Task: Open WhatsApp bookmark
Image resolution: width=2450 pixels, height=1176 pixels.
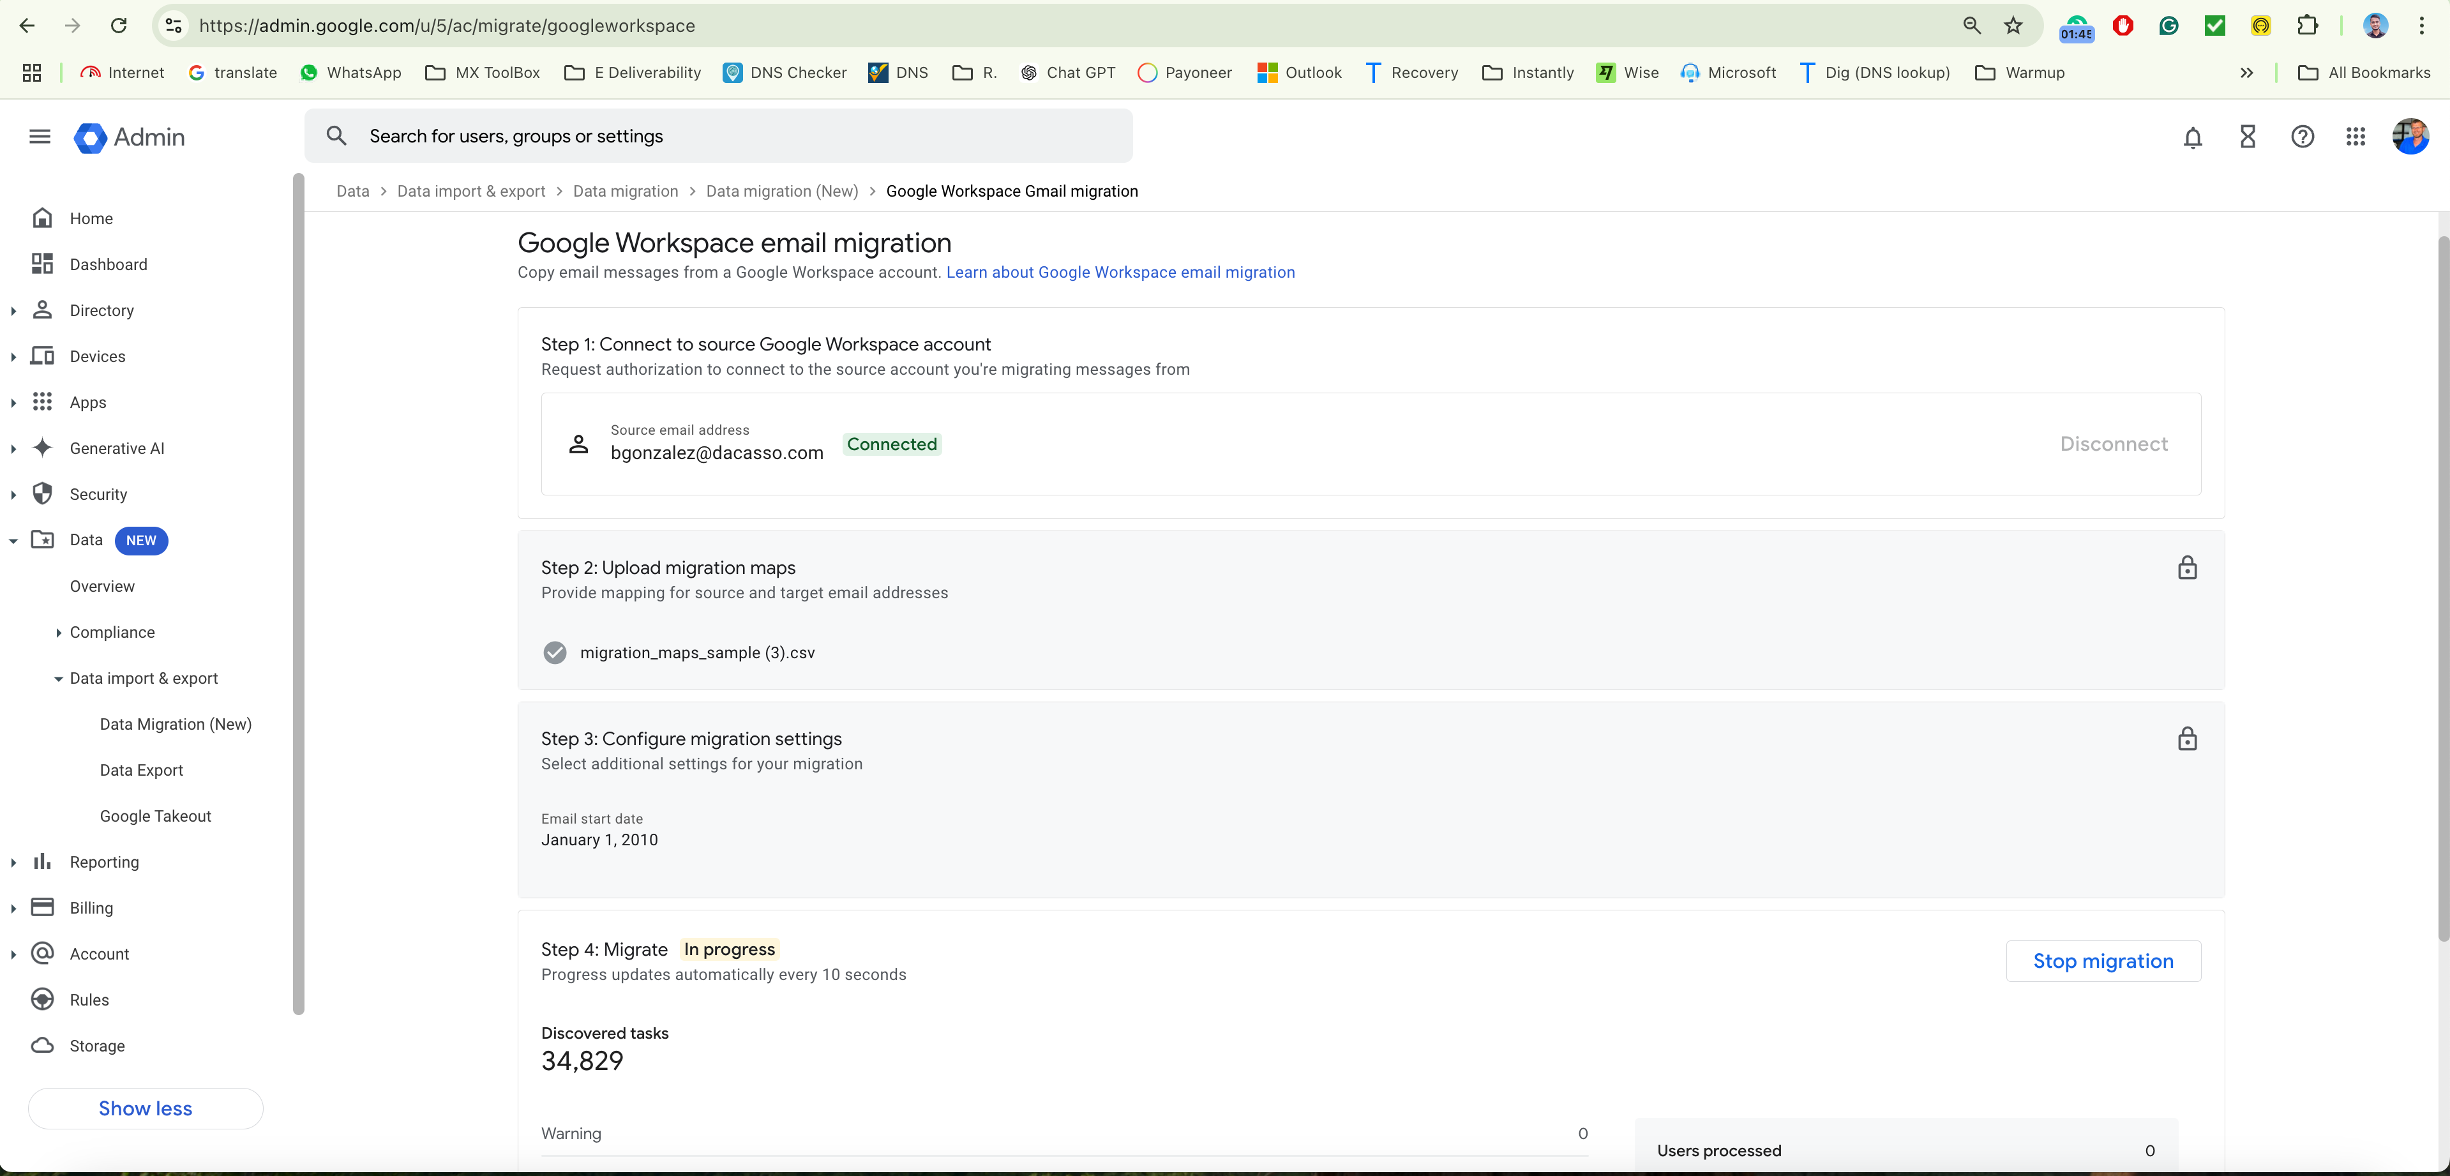Action: pyautogui.click(x=350, y=72)
